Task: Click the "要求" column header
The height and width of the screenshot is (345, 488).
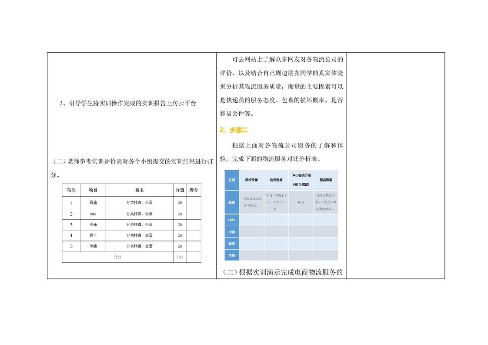Action: pyautogui.click(x=139, y=190)
